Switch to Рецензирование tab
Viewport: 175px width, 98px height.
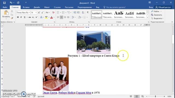84,7
